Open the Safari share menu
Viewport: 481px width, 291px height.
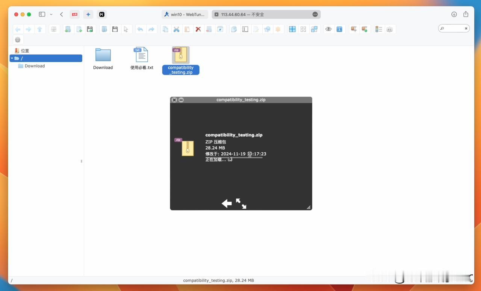coord(466,14)
